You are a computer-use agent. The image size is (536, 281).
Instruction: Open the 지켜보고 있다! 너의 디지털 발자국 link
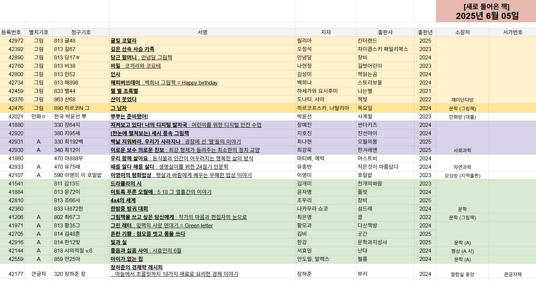click(186, 125)
